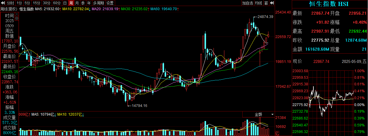Screen dimensions: 368x136
Task: Click the 成交量 value 577.3亿
Action: tap(10, 123)
